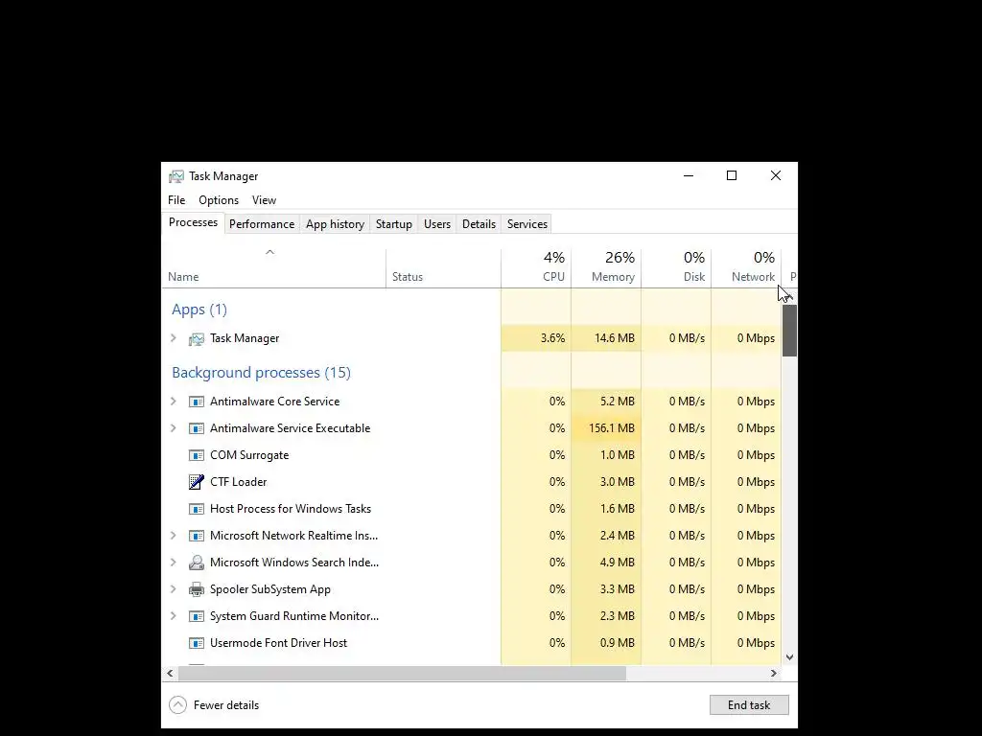Expand the Microsoft Network Realtime Inspection row
The width and height of the screenshot is (982, 736).
coord(174,535)
